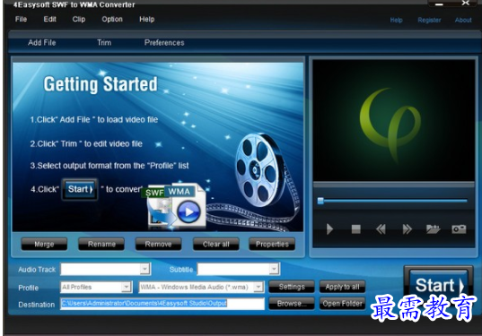Expand the All Profiles dropdown
This screenshot has height=336, width=482.
click(x=127, y=288)
